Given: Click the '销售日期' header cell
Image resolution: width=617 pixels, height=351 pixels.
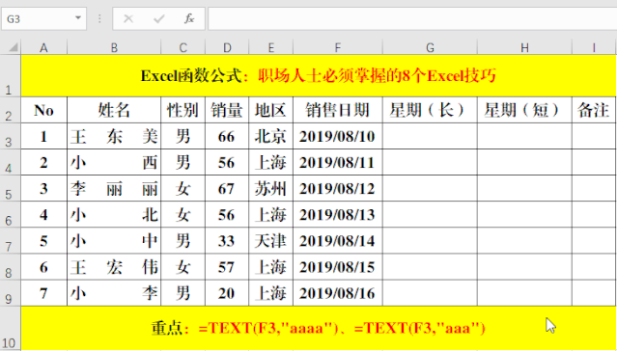Looking at the screenshot, I should 338,110.
